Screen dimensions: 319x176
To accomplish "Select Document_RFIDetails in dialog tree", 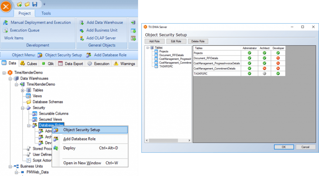I will click(x=171, y=55).
